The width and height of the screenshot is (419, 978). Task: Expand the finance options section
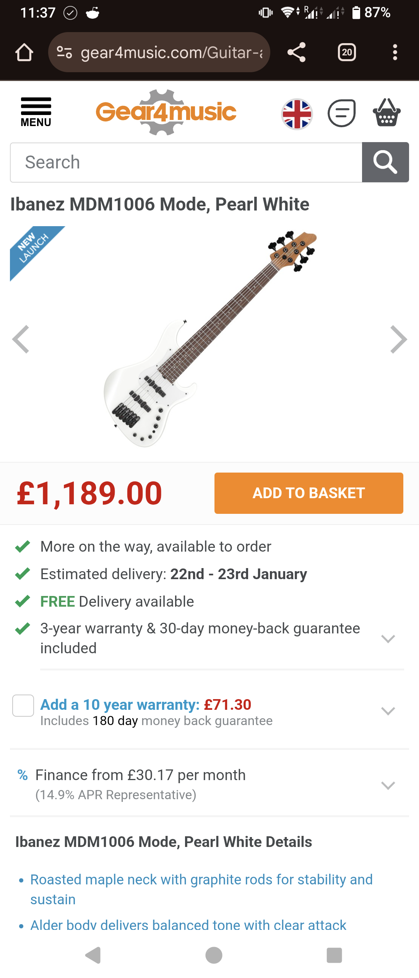(x=388, y=785)
